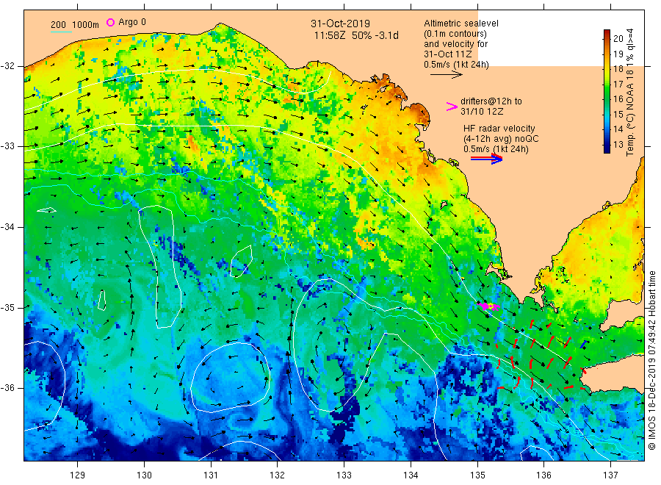Click the temperature color bar
Viewport: 661px width, 485px height.
click(x=607, y=91)
